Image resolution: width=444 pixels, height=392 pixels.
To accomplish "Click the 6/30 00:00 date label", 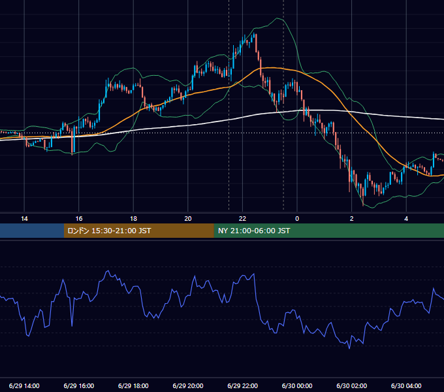I will pos(297,385).
